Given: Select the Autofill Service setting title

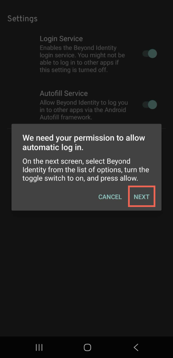Looking at the screenshot, I should [x=64, y=93].
